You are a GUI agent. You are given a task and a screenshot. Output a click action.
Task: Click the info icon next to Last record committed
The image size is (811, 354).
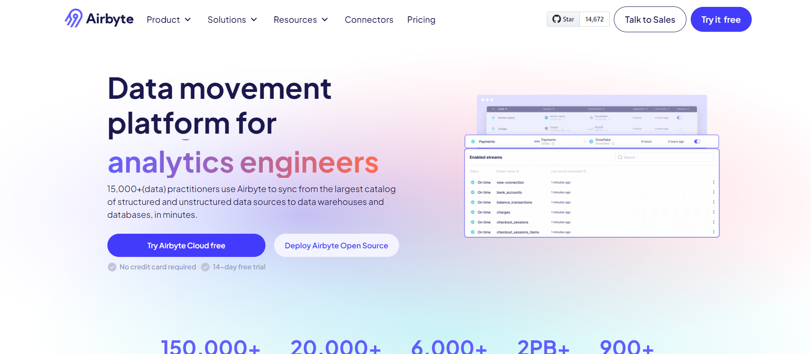585,171
